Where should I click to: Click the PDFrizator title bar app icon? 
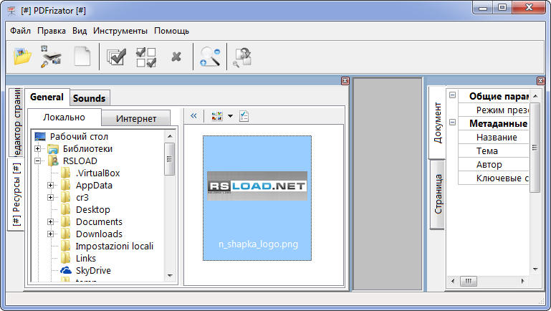(x=11, y=11)
